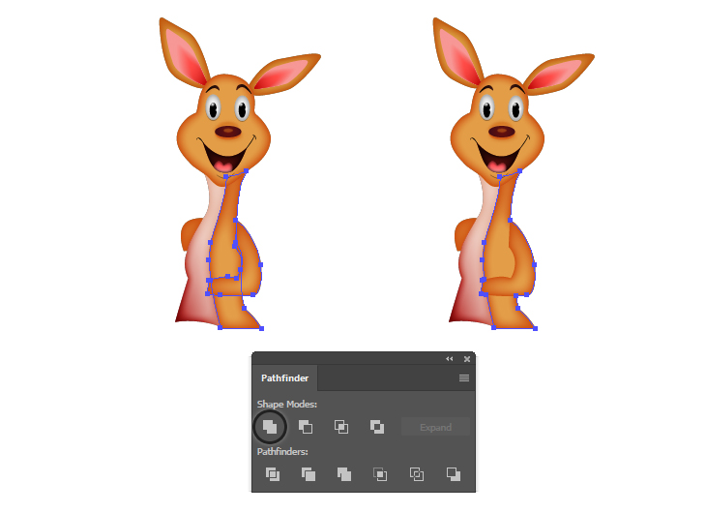
Task: Click the Unite shape mode icon
Action: tap(270, 427)
